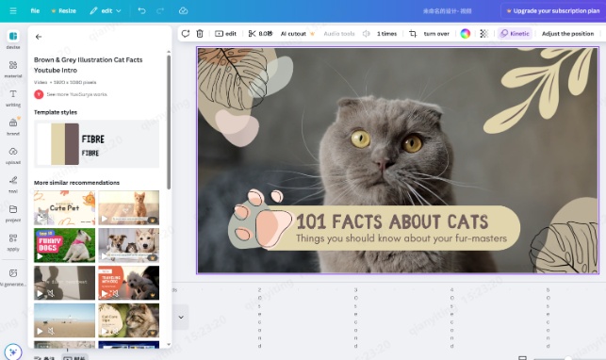This screenshot has width=606, height=360.
Task: Launch the magic assistant sparkle button
Action: tap(13, 352)
